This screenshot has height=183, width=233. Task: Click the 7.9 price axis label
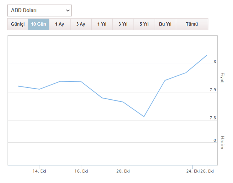point(213,90)
